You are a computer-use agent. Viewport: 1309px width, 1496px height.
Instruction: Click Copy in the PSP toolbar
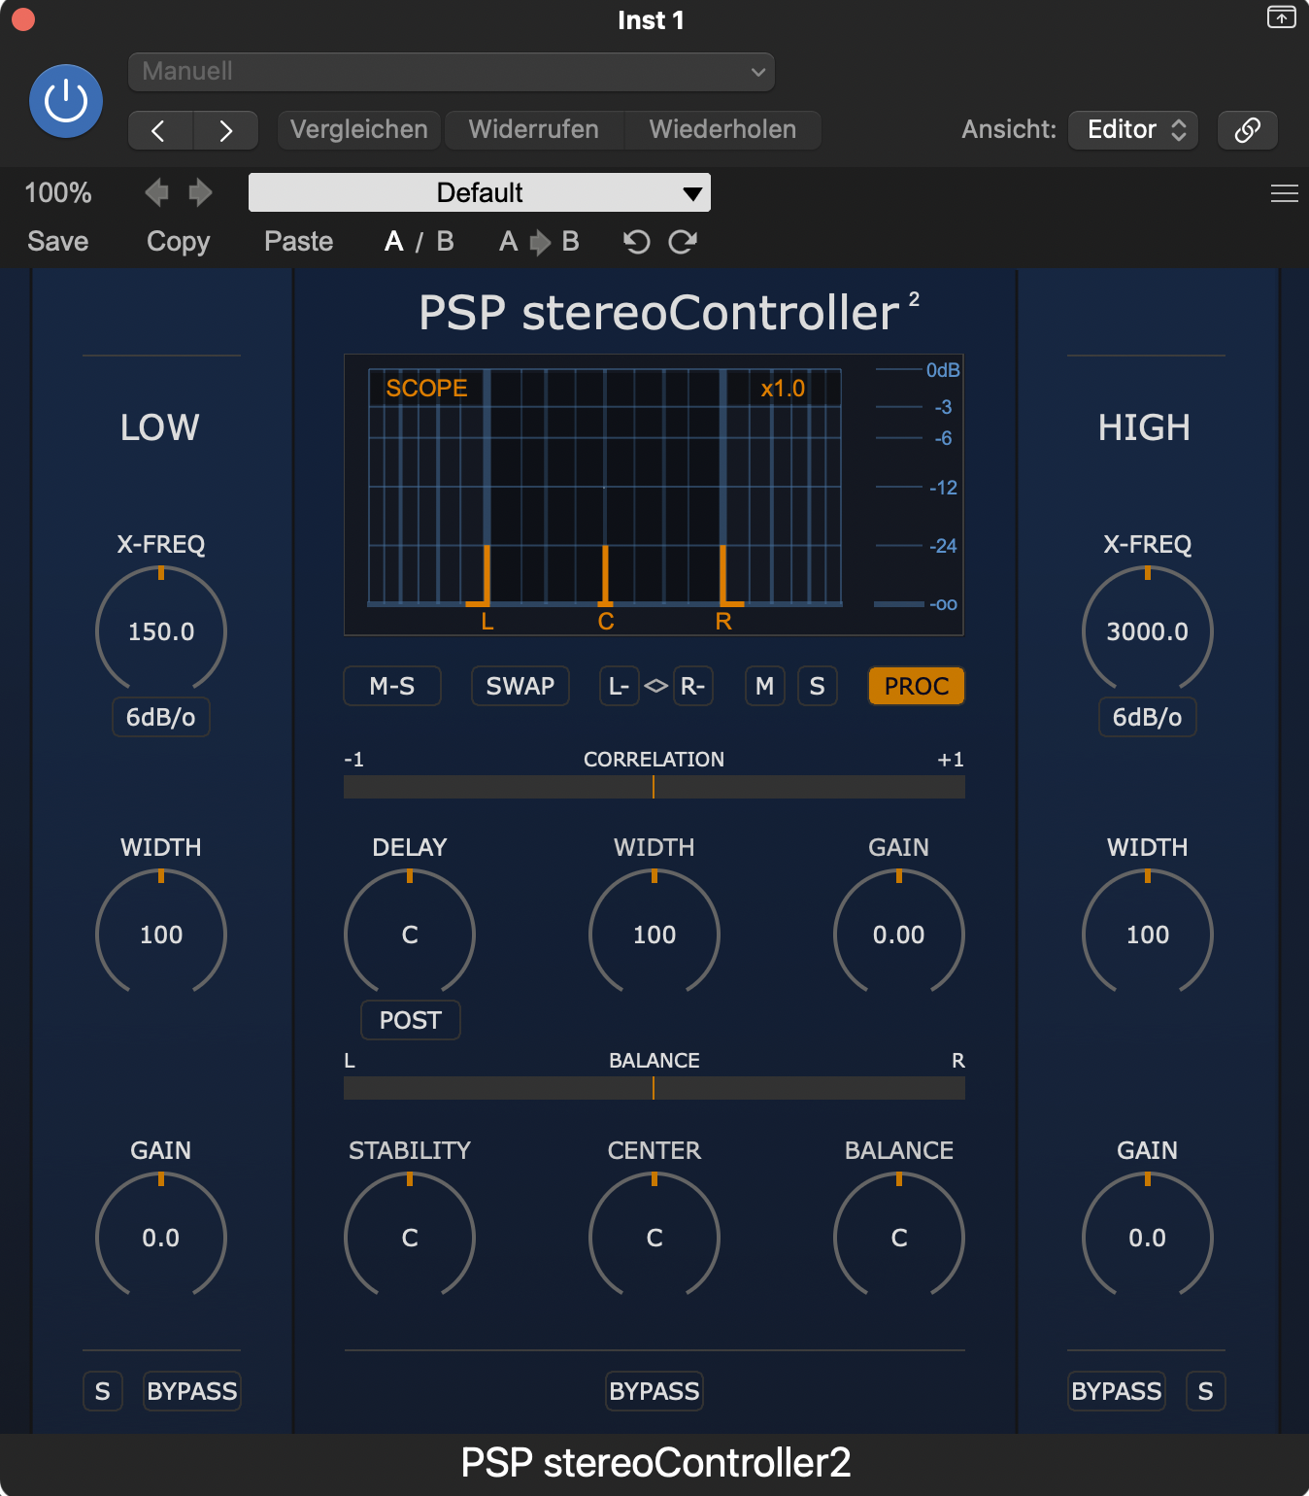(x=179, y=241)
